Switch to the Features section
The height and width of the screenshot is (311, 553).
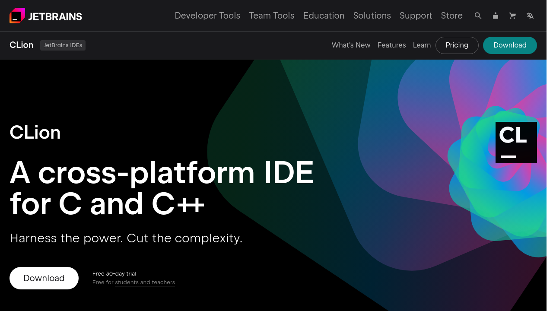tap(391, 45)
